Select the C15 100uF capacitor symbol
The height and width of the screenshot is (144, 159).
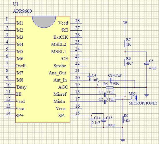104,120
